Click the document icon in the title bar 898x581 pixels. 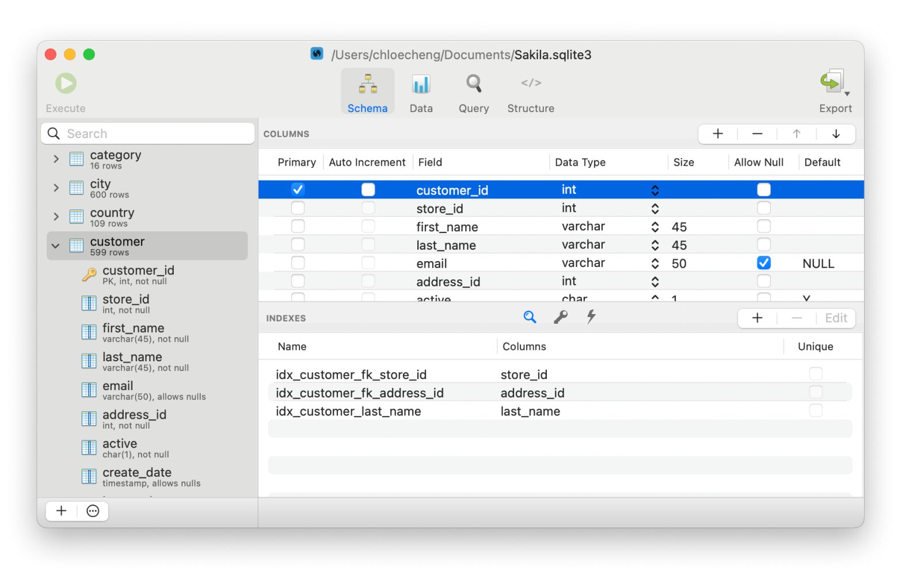[317, 54]
